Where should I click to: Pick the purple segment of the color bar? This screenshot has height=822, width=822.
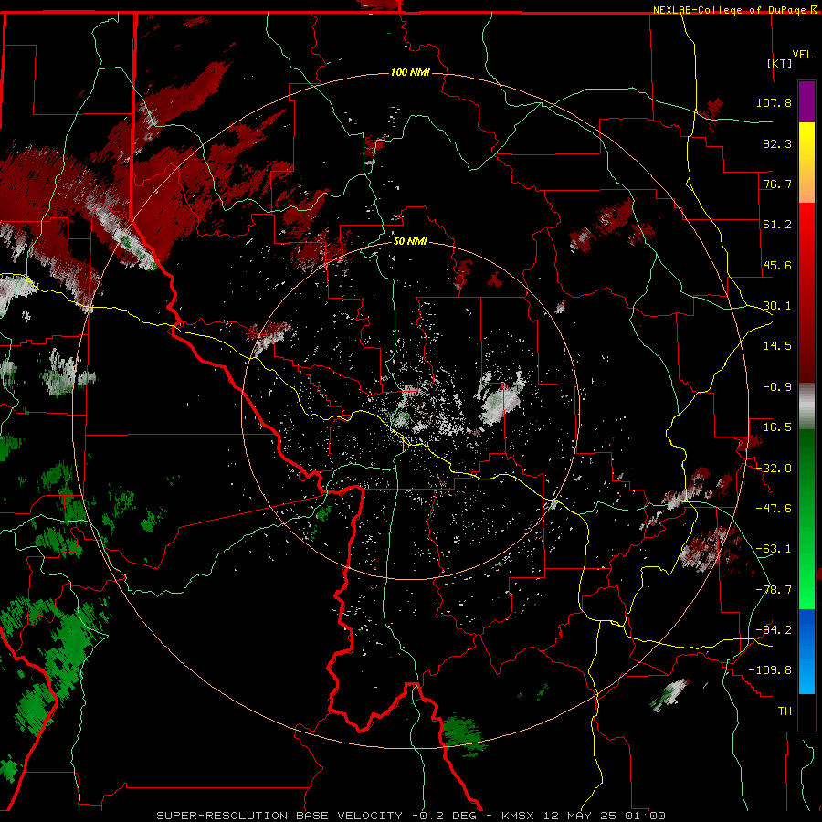[x=806, y=101]
